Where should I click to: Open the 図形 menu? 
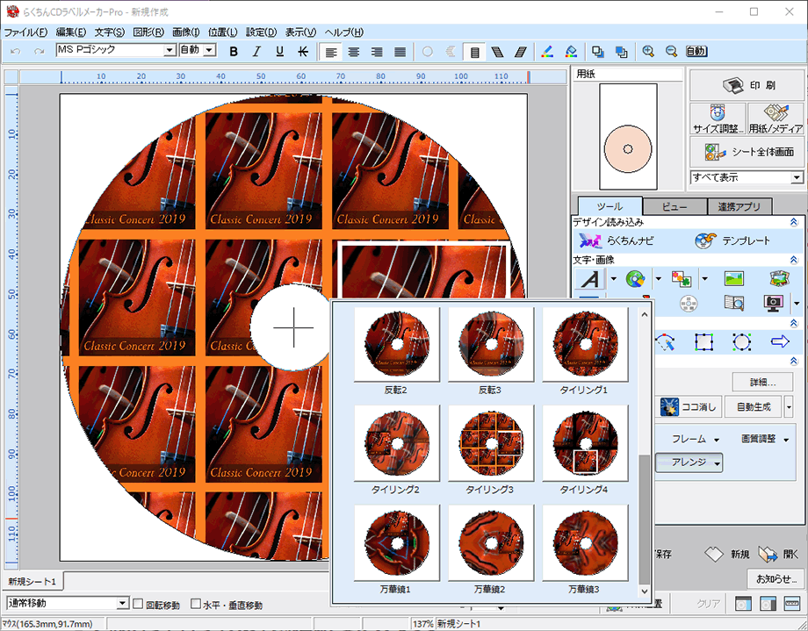(x=148, y=32)
